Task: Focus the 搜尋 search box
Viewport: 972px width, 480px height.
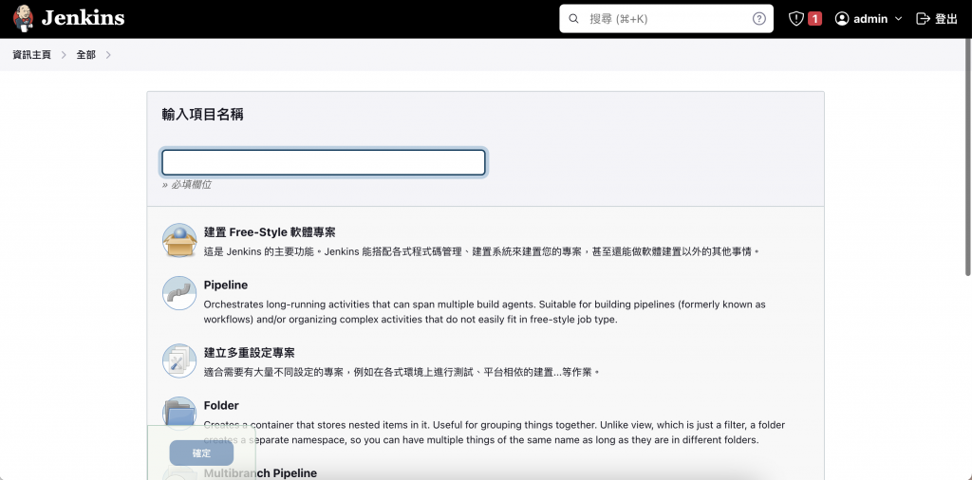Action: [666, 19]
